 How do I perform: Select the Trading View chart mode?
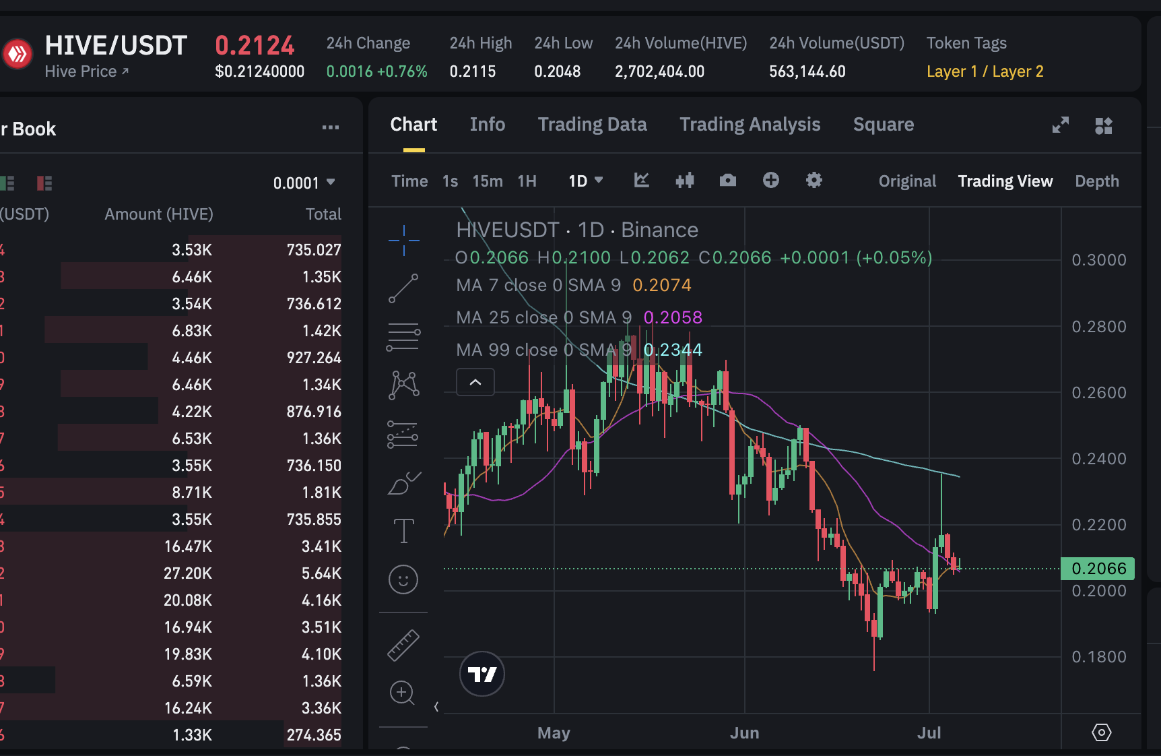coord(1005,181)
